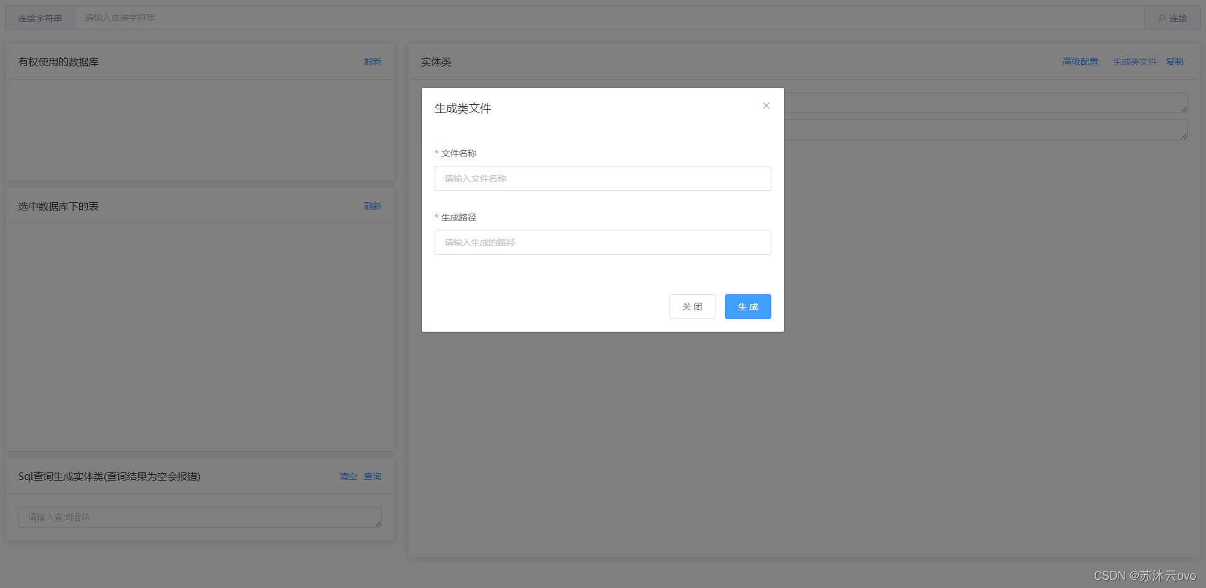Click 复制 link in 实体类 header

pos(1175,62)
